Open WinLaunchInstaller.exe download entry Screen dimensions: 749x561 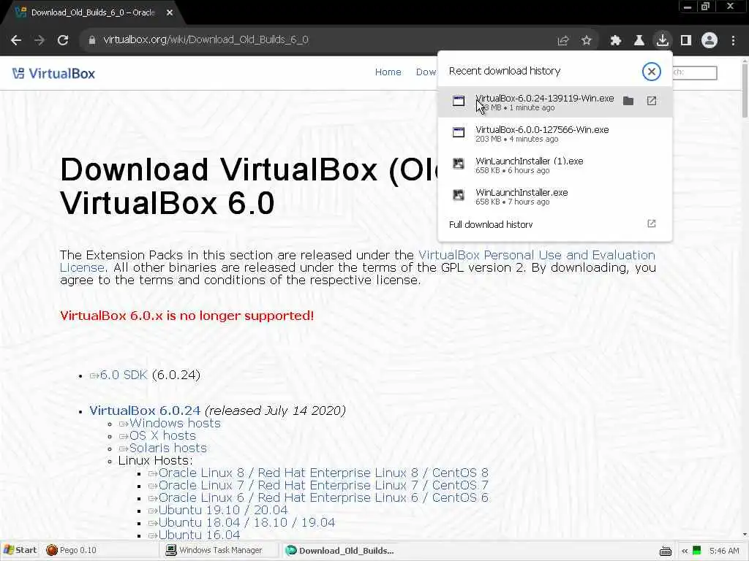[555, 196]
